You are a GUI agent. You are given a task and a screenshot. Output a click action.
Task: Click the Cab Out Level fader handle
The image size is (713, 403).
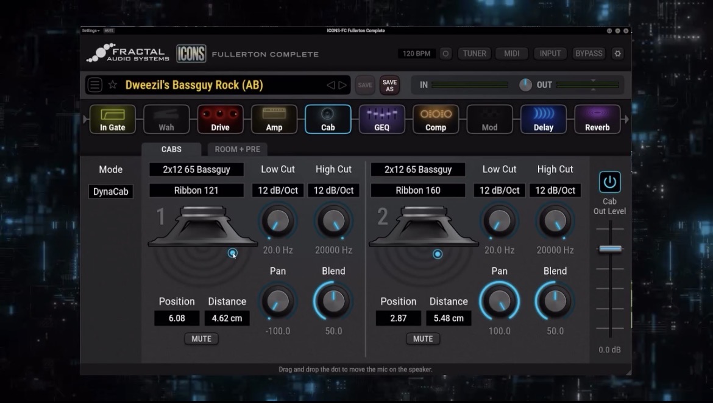pyautogui.click(x=610, y=248)
